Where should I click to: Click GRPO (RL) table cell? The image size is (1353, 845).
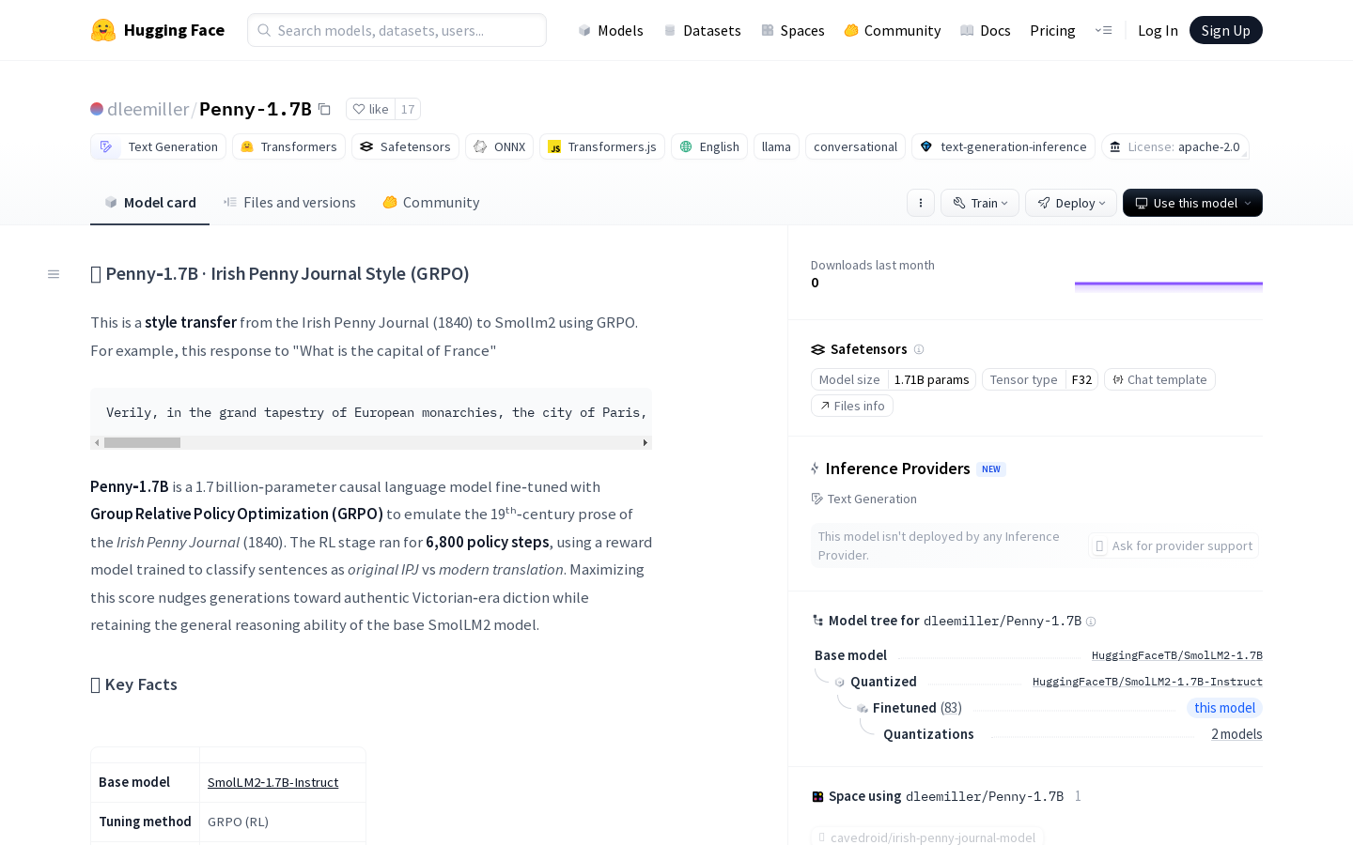tap(283, 822)
